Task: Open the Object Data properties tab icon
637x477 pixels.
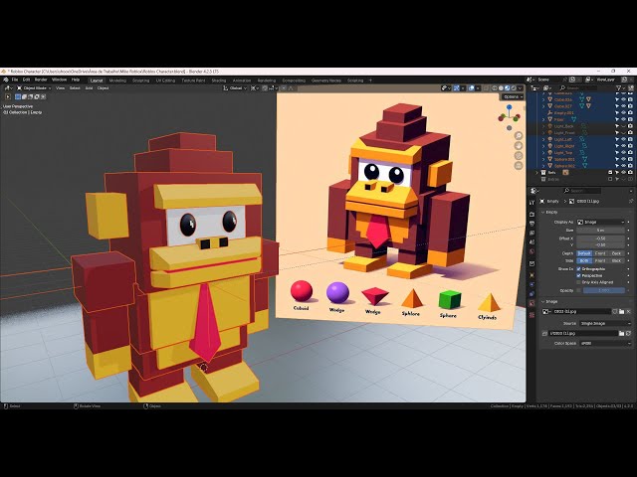Action: click(x=532, y=303)
